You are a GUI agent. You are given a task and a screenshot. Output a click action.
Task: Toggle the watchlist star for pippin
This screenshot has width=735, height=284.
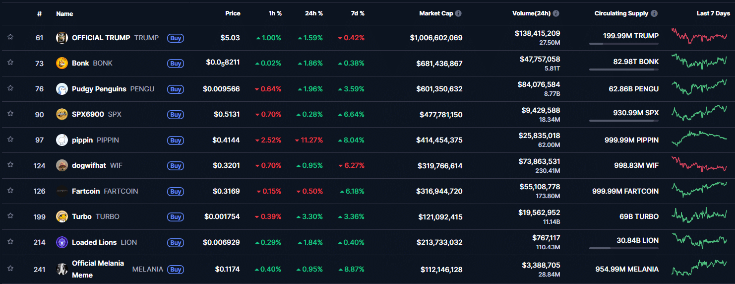10,140
